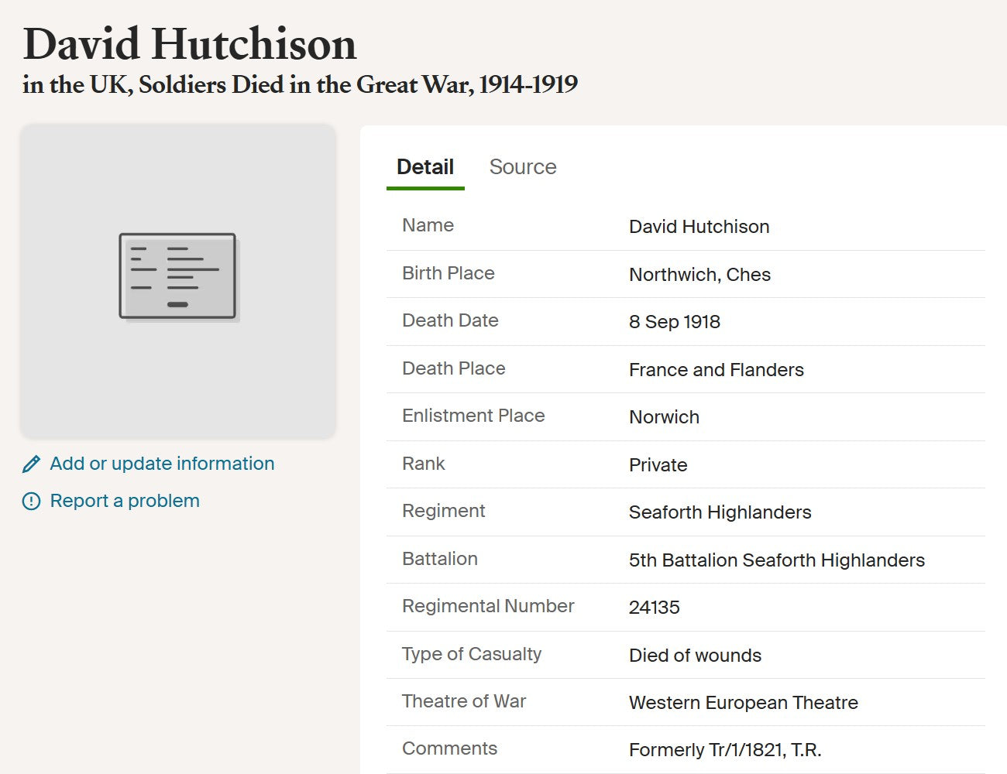1007x774 pixels.
Task: Click the comment Formerly Tr/1/1821, T.R.
Action: (724, 750)
